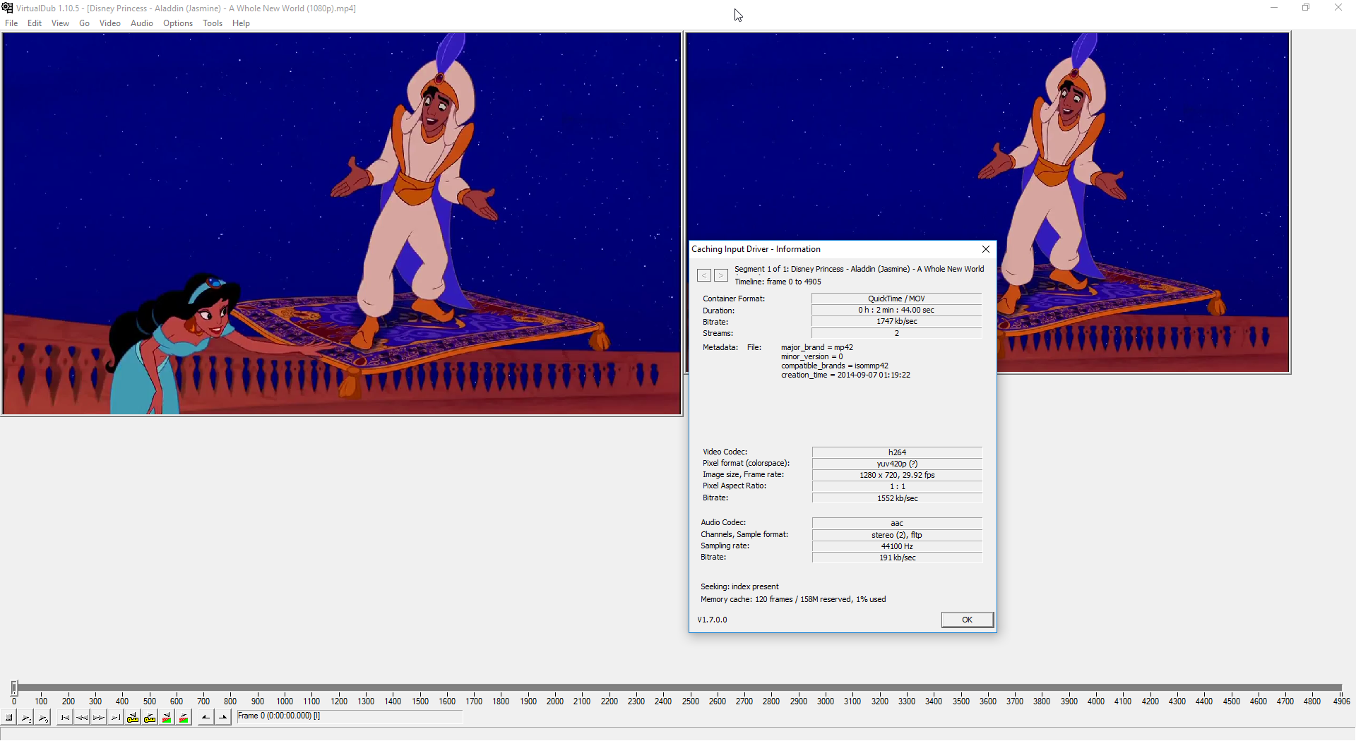Go to the next key frame

pos(150,718)
